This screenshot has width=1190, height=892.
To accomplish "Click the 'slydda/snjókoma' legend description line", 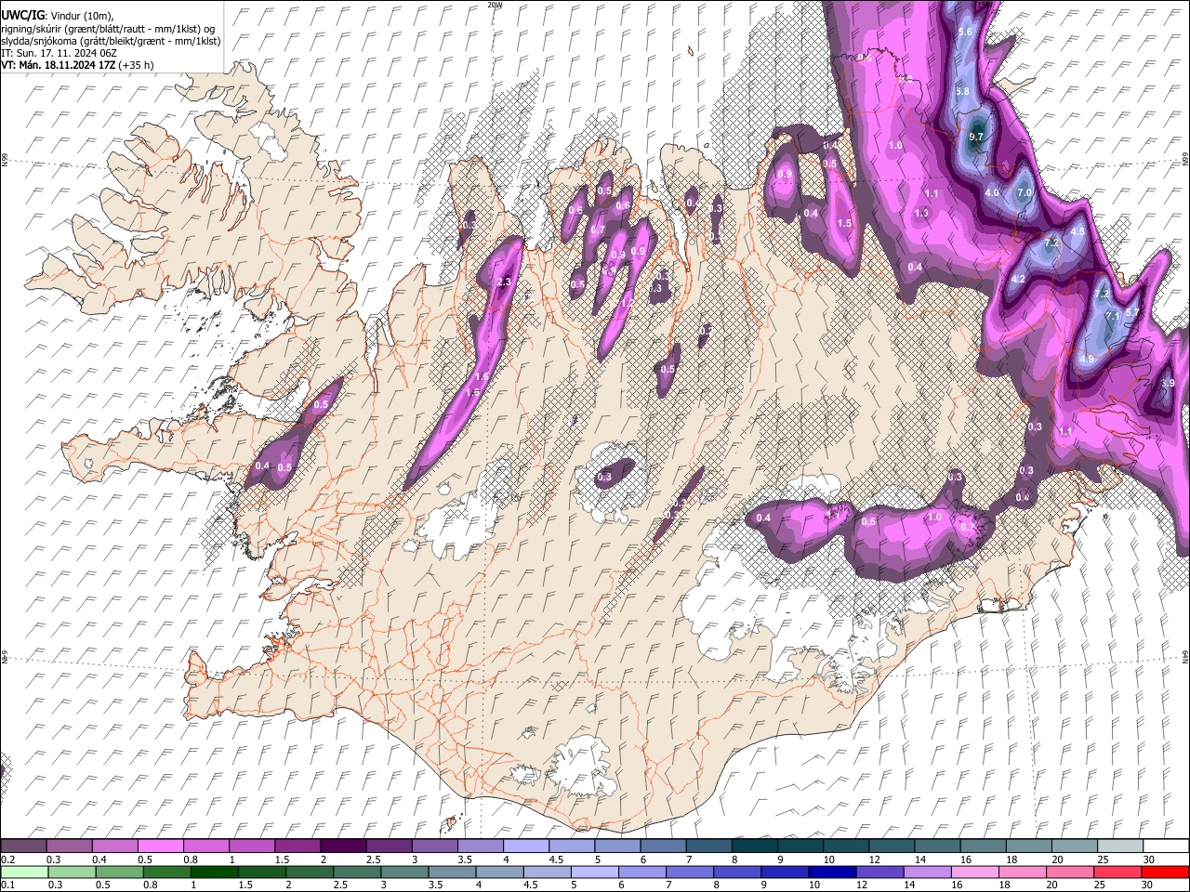I will 111,41.
